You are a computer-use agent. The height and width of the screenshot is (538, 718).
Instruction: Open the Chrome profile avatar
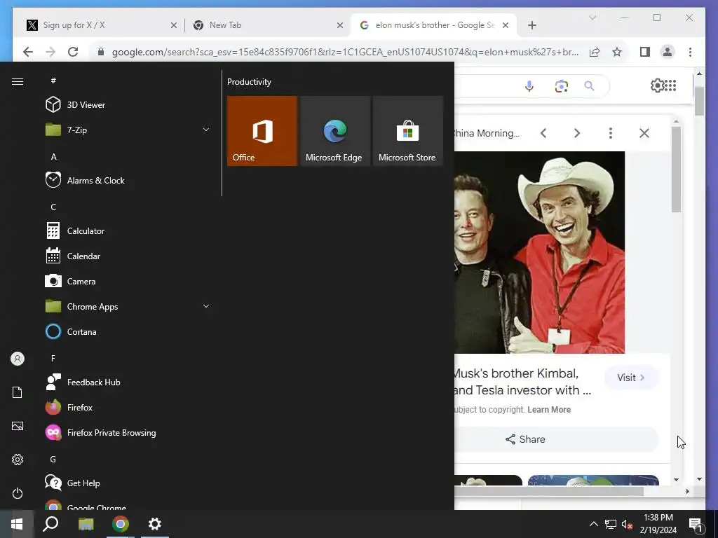[x=668, y=52]
